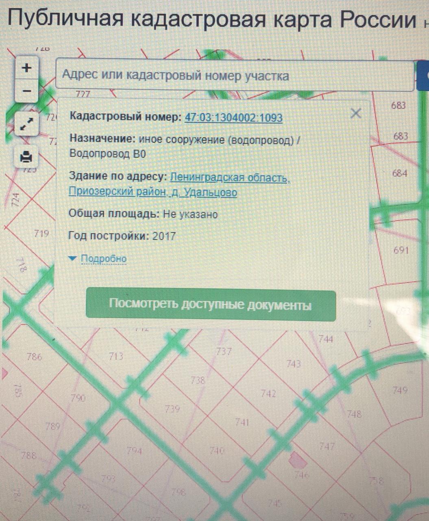Select parcel 713 on the map
This screenshot has width=429, height=521.
(x=116, y=357)
